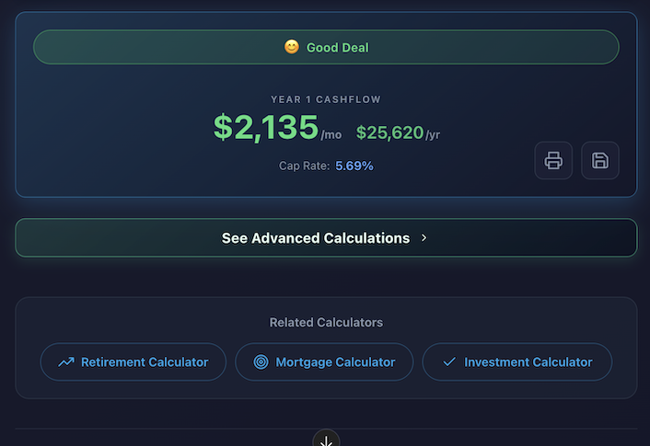Click the target icon on Mortgage Calculator
Viewport: 650px width, 446px height.
click(261, 362)
